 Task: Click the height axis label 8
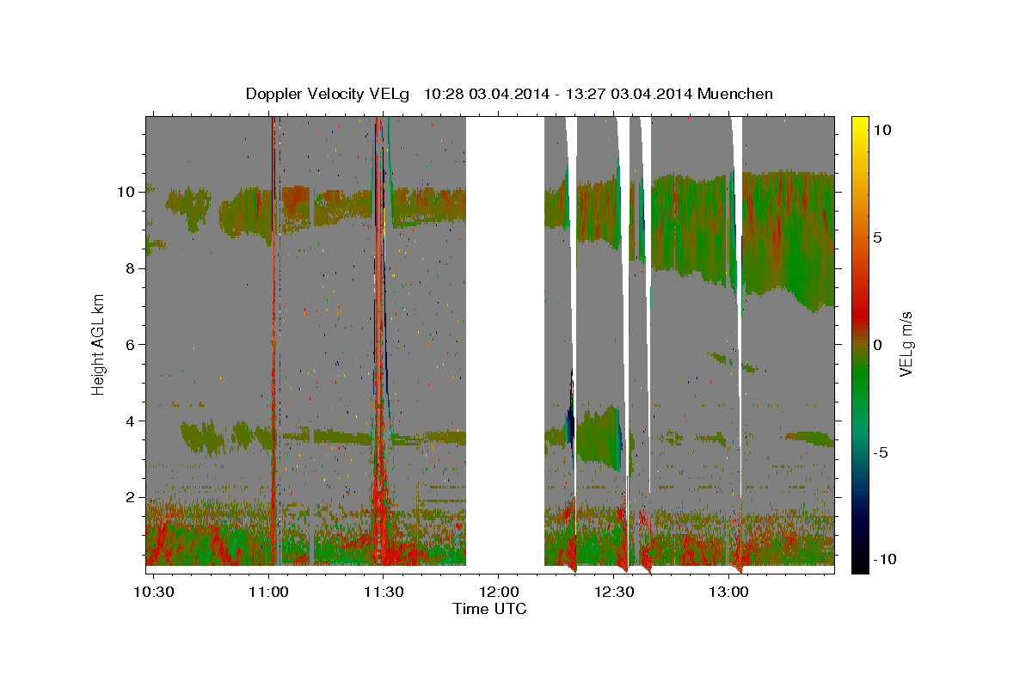point(132,267)
